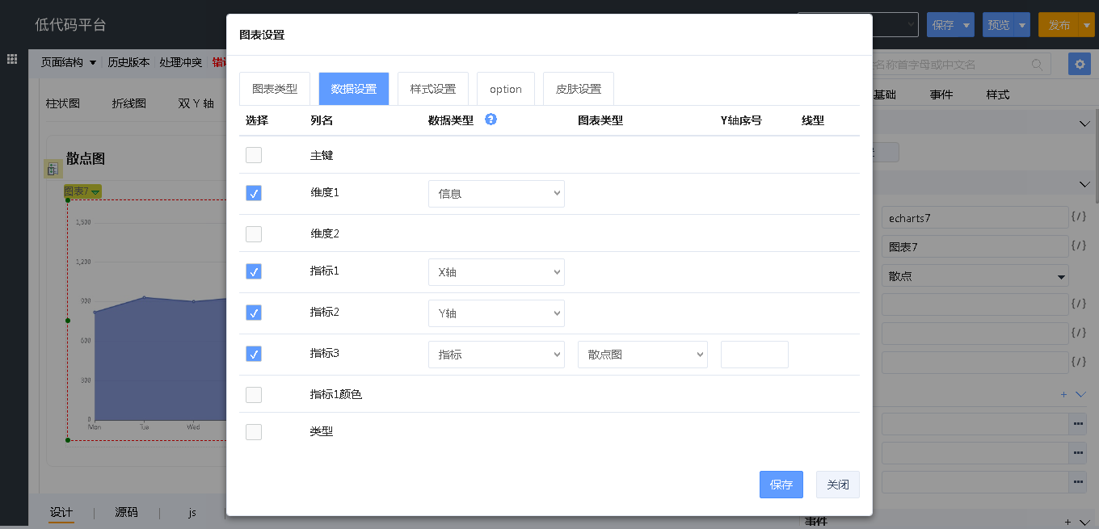The image size is (1099, 529).
Task: Select the 柱状图 chart tab
Action: click(63, 103)
